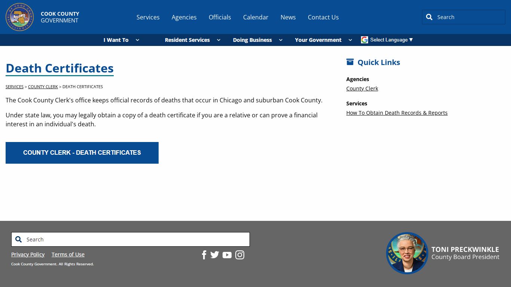This screenshot has height=287, width=511.
Task: Open the Select Language dropdown
Action: [390, 40]
